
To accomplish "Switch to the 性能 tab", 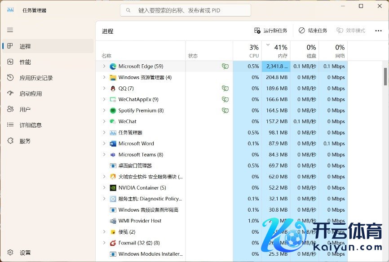I will pos(25,62).
